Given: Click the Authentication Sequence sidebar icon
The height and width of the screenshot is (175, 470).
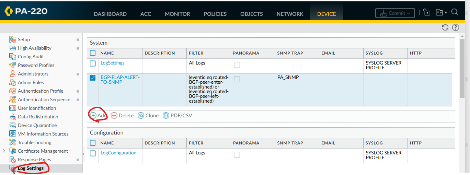Looking at the screenshot, I should click(x=13, y=100).
